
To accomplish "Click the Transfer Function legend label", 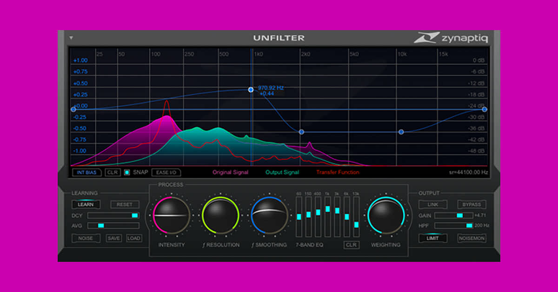I will pyautogui.click(x=338, y=172).
